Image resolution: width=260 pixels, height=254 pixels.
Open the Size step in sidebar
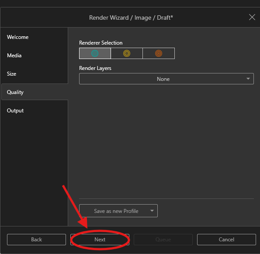pos(12,73)
